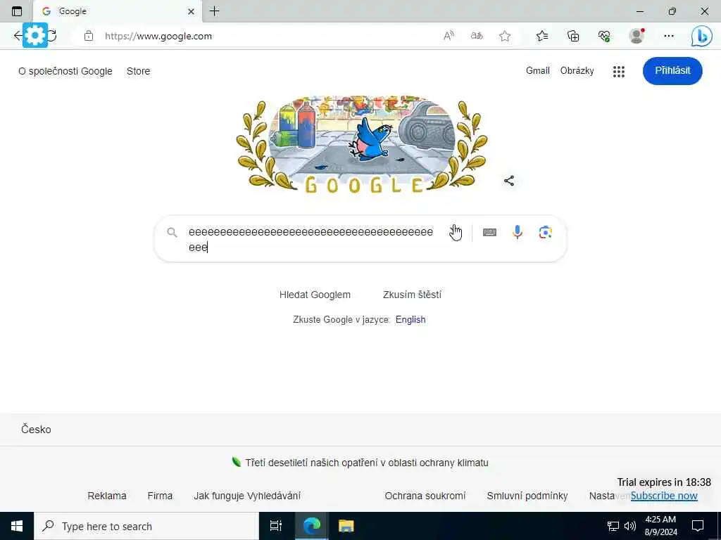Image resolution: width=721 pixels, height=540 pixels.
Task: Close the Google tab
Action: pos(192,11)
